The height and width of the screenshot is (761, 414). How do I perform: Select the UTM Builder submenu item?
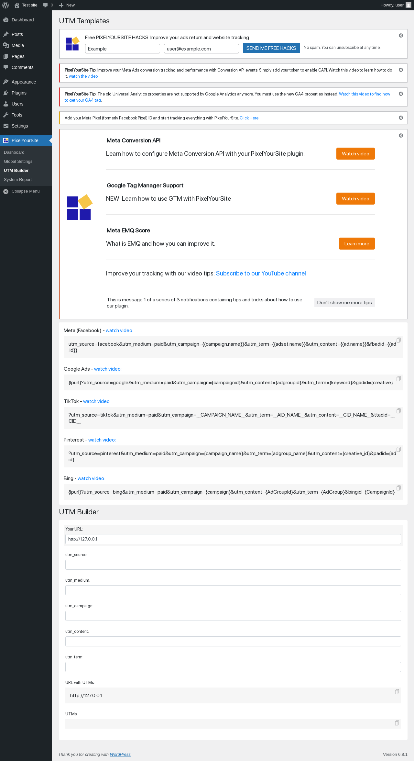coord(26,171)
